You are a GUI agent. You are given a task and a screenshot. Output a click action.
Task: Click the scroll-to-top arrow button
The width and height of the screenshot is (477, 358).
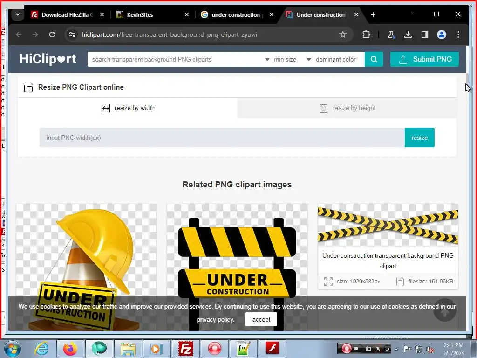click(445, 310)
